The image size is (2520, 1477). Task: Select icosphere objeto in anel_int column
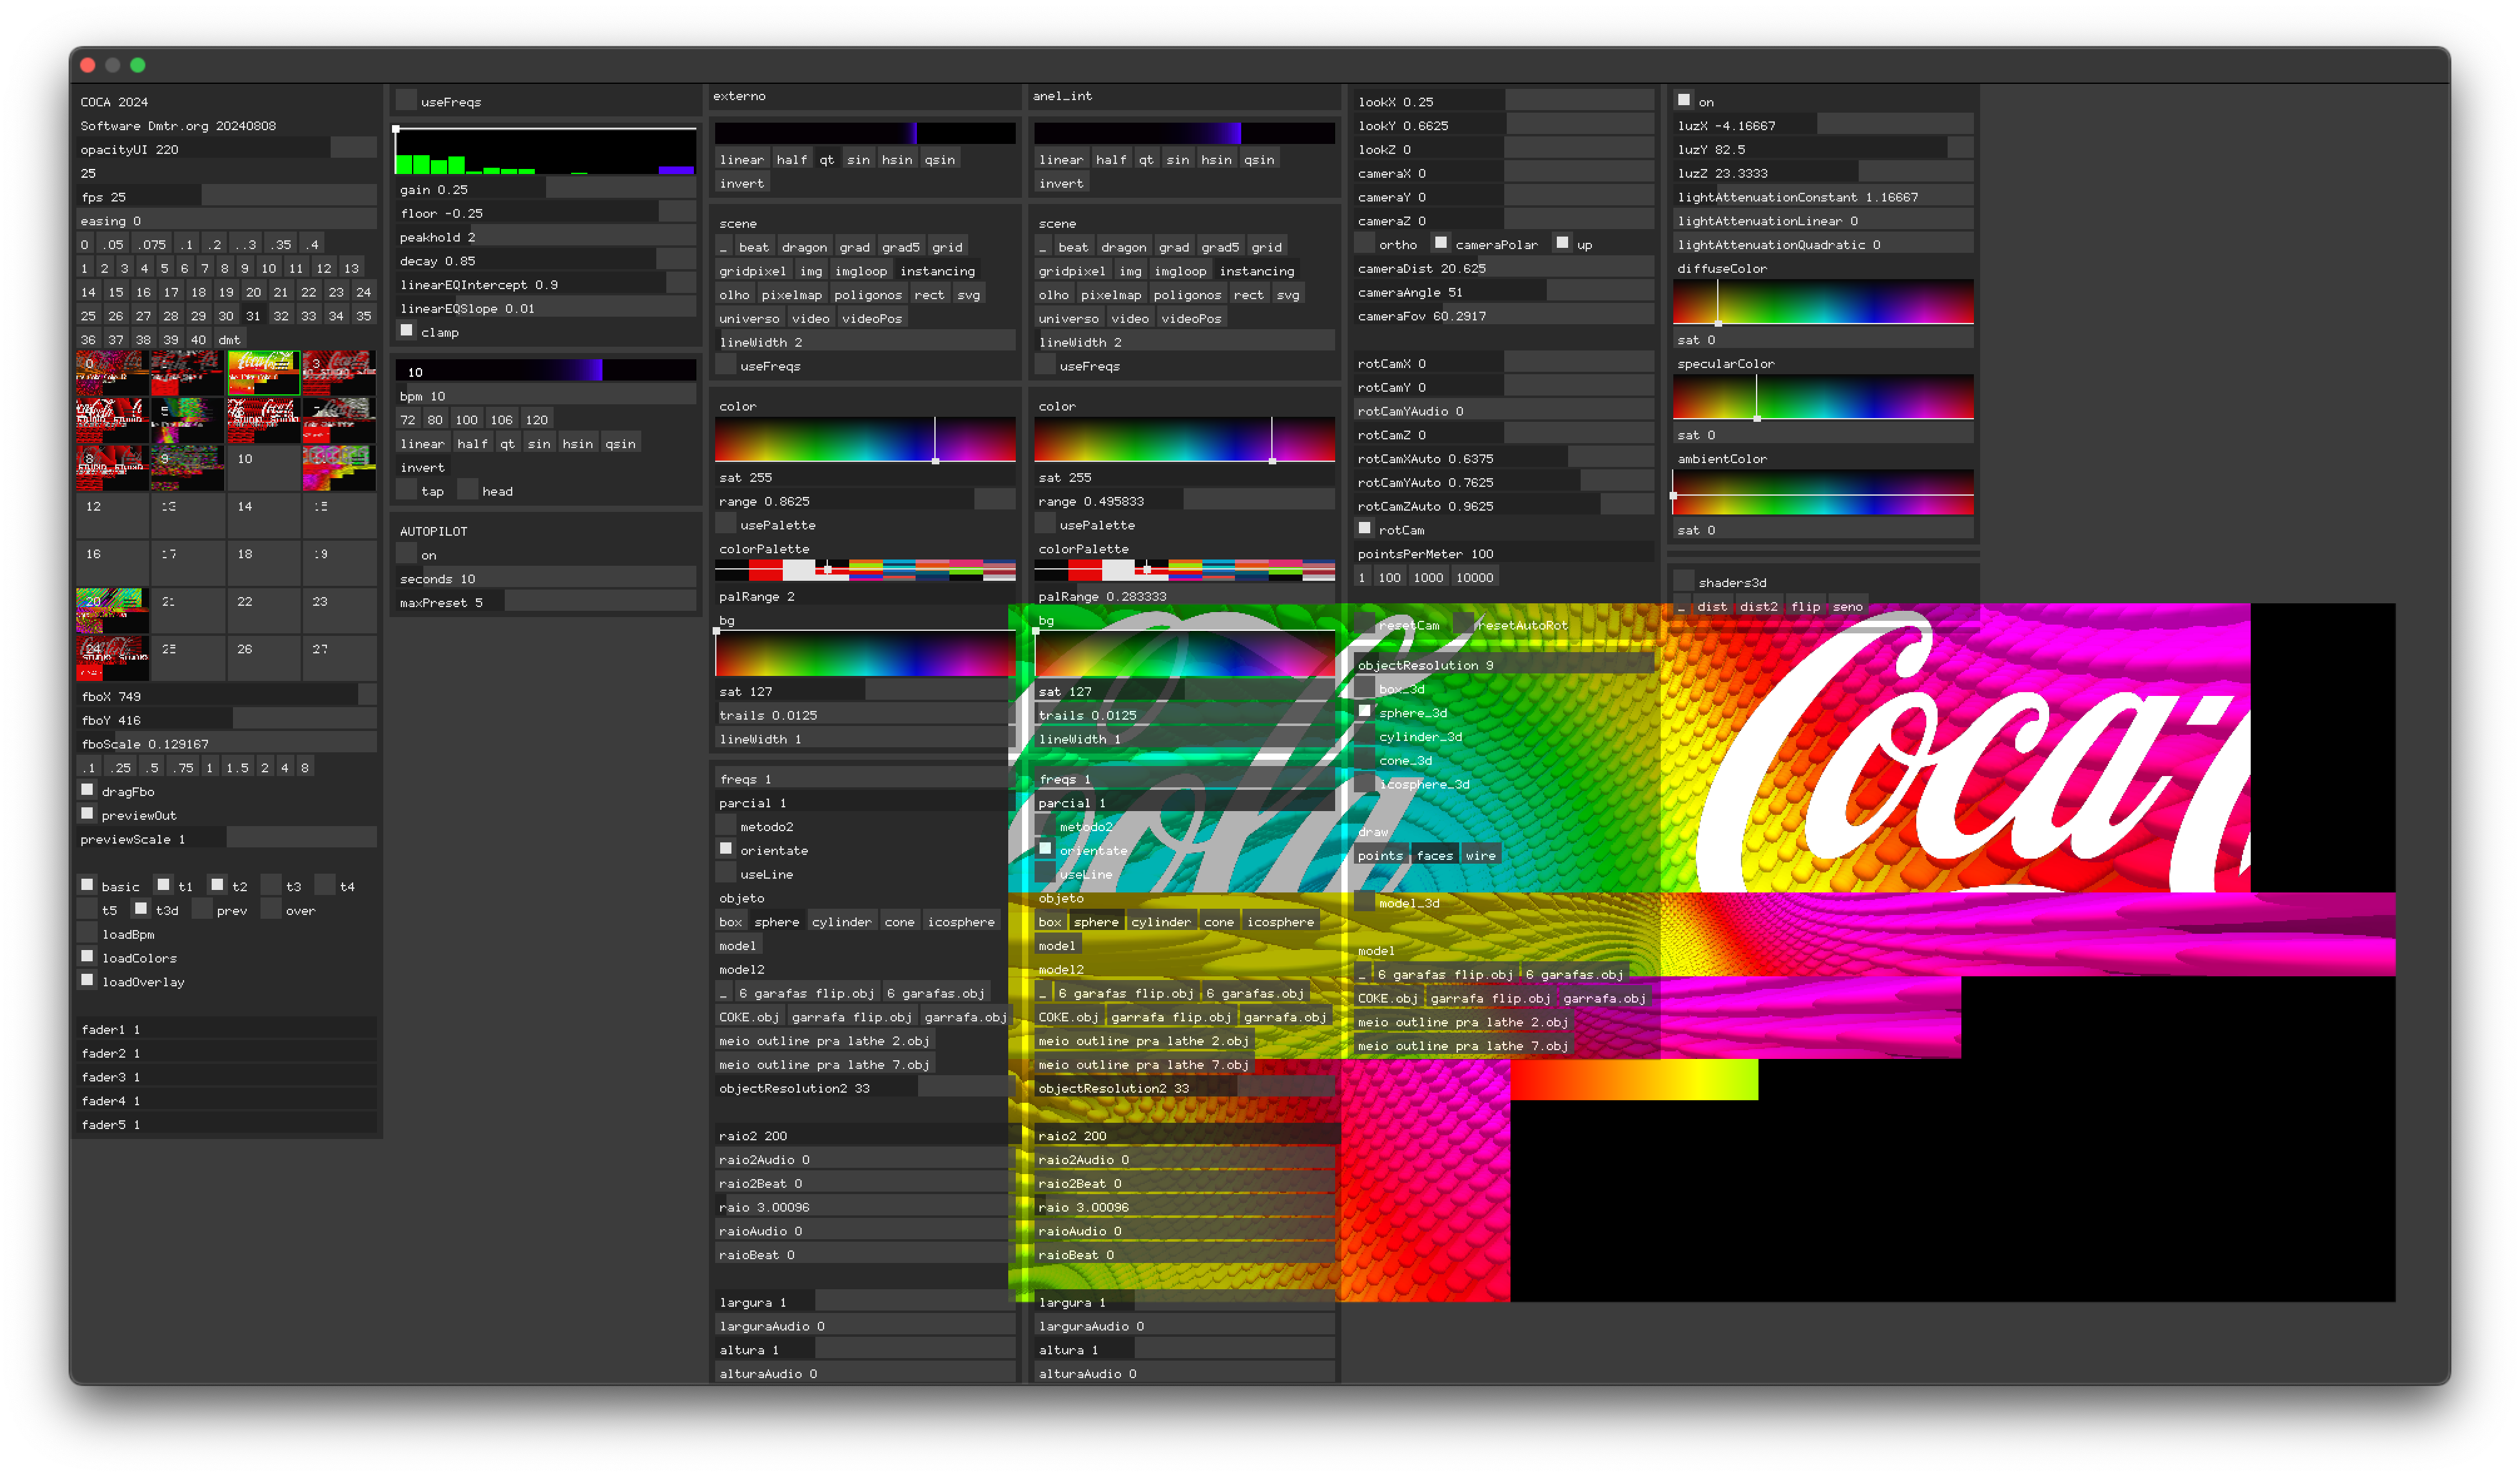(x=1280, y=922)
